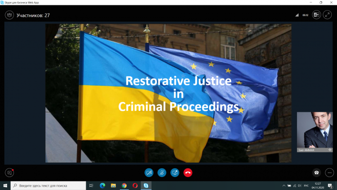This screenshot has height=190, width=337.
Task: Open File Explorer from the taskbar
Action: point(113,186)
